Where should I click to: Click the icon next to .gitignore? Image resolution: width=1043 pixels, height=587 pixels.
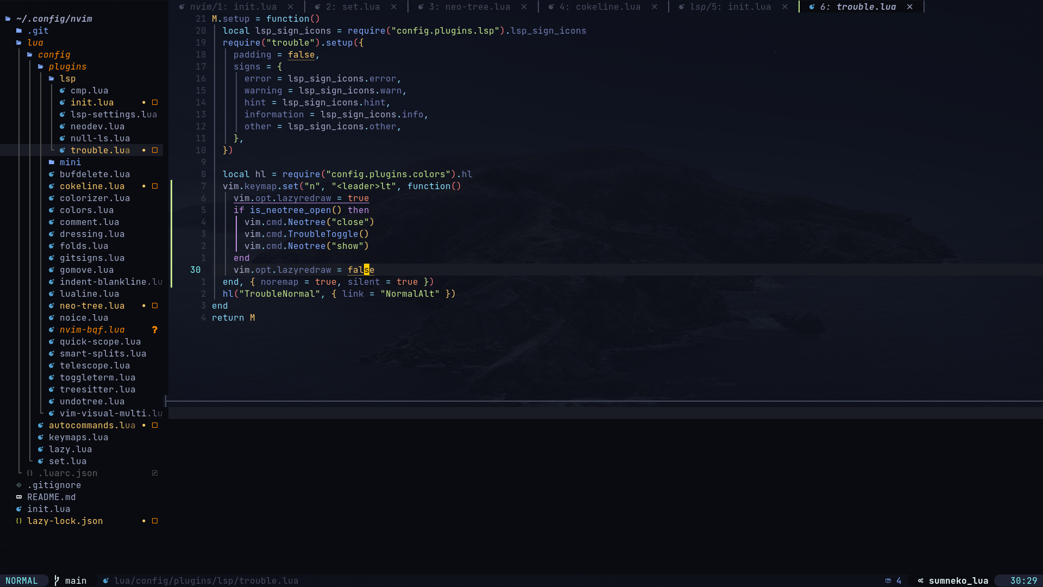coord(18,485)
